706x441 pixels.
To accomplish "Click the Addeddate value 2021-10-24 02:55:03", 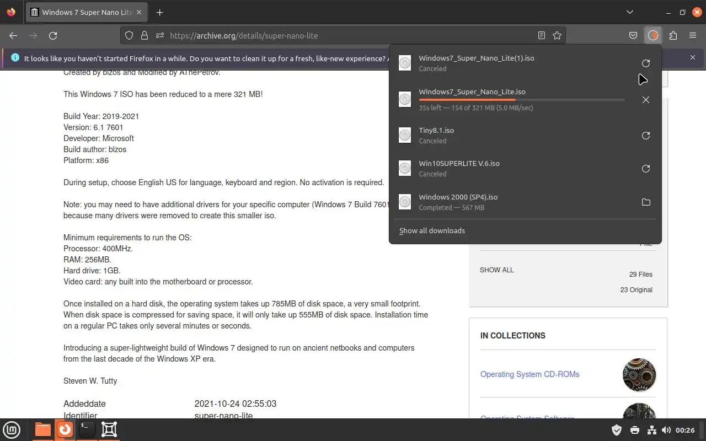I will [236, 404].
